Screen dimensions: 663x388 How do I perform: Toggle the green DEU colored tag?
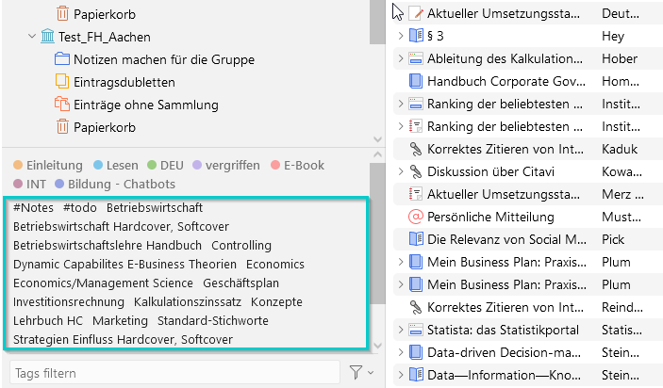(165, 165)
